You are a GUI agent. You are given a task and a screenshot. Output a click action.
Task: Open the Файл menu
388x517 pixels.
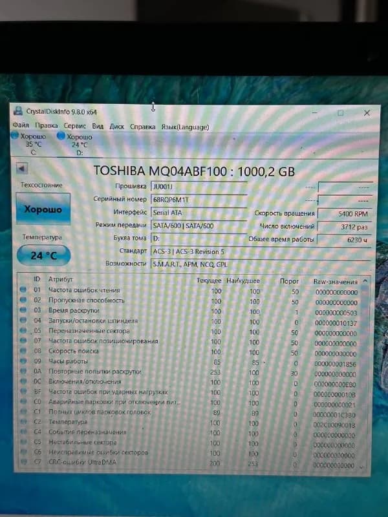pos(21,125)
